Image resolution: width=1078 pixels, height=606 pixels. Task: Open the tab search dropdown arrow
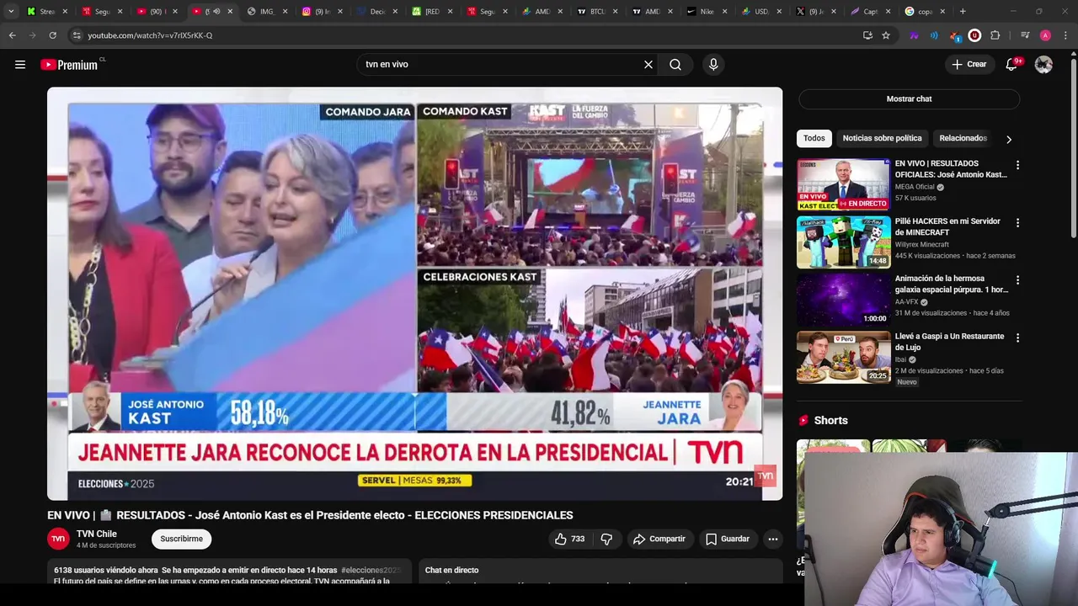click(11, 11)
